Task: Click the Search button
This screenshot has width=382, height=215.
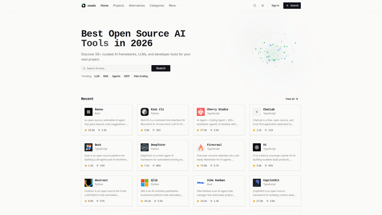Action: click(161, 68)
